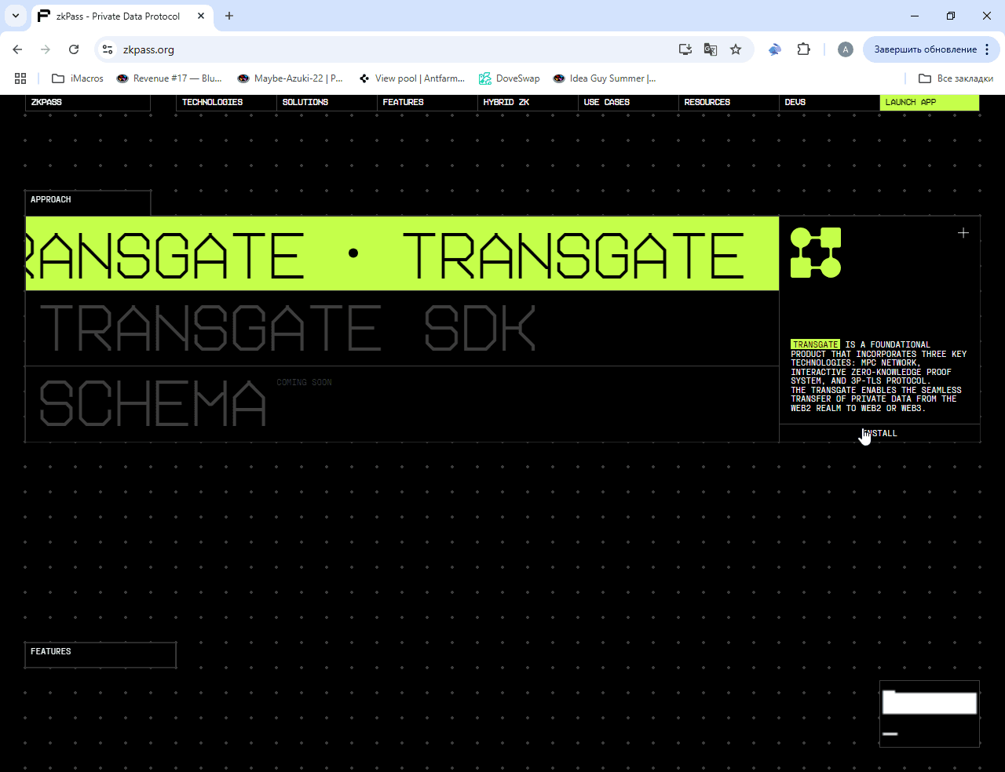
Task: Click the white minimap widget in corner
Action: [930, 713]
